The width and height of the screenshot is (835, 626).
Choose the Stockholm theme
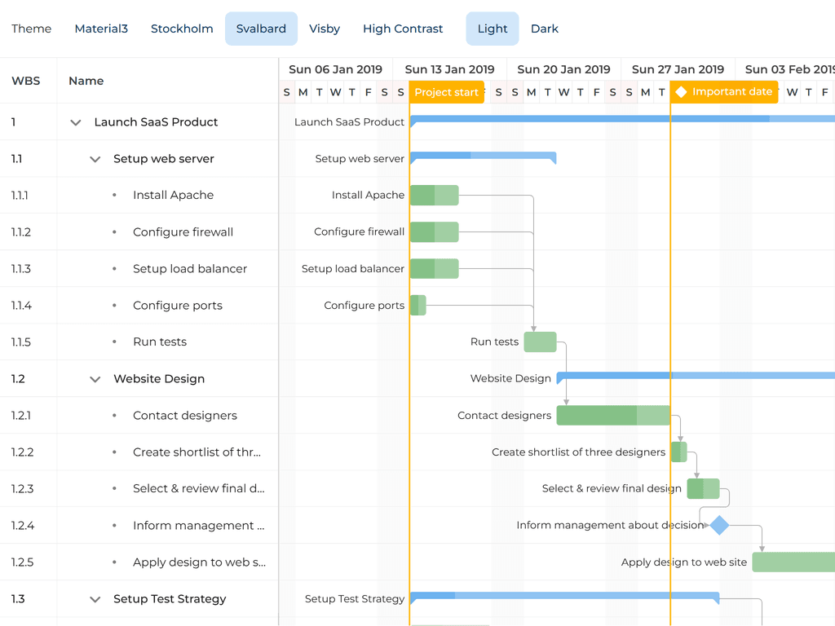point(182,29)
